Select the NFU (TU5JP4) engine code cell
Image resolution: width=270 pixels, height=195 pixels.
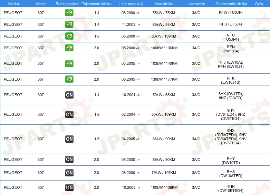click(231, 37)
